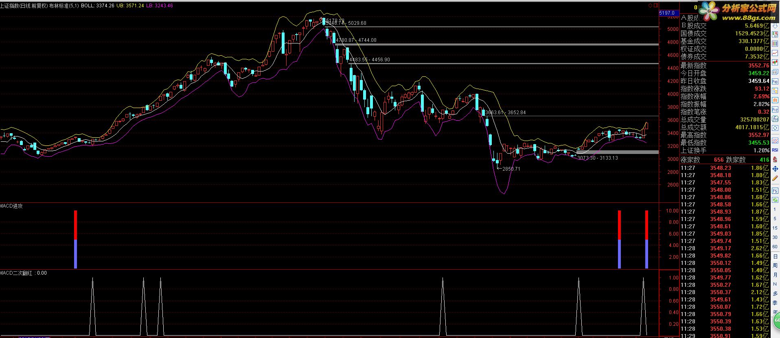Click the MACD进攻 panel title

pos(11,206)
